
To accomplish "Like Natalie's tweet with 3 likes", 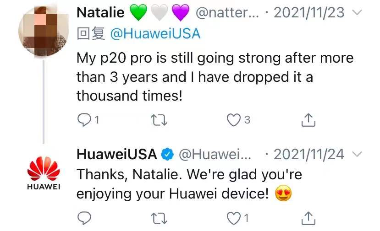I will coord(234,120).
